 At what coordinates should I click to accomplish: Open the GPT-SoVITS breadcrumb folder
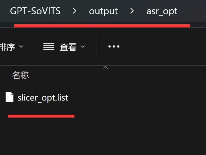pyautogui.click(x=35, y=11)
